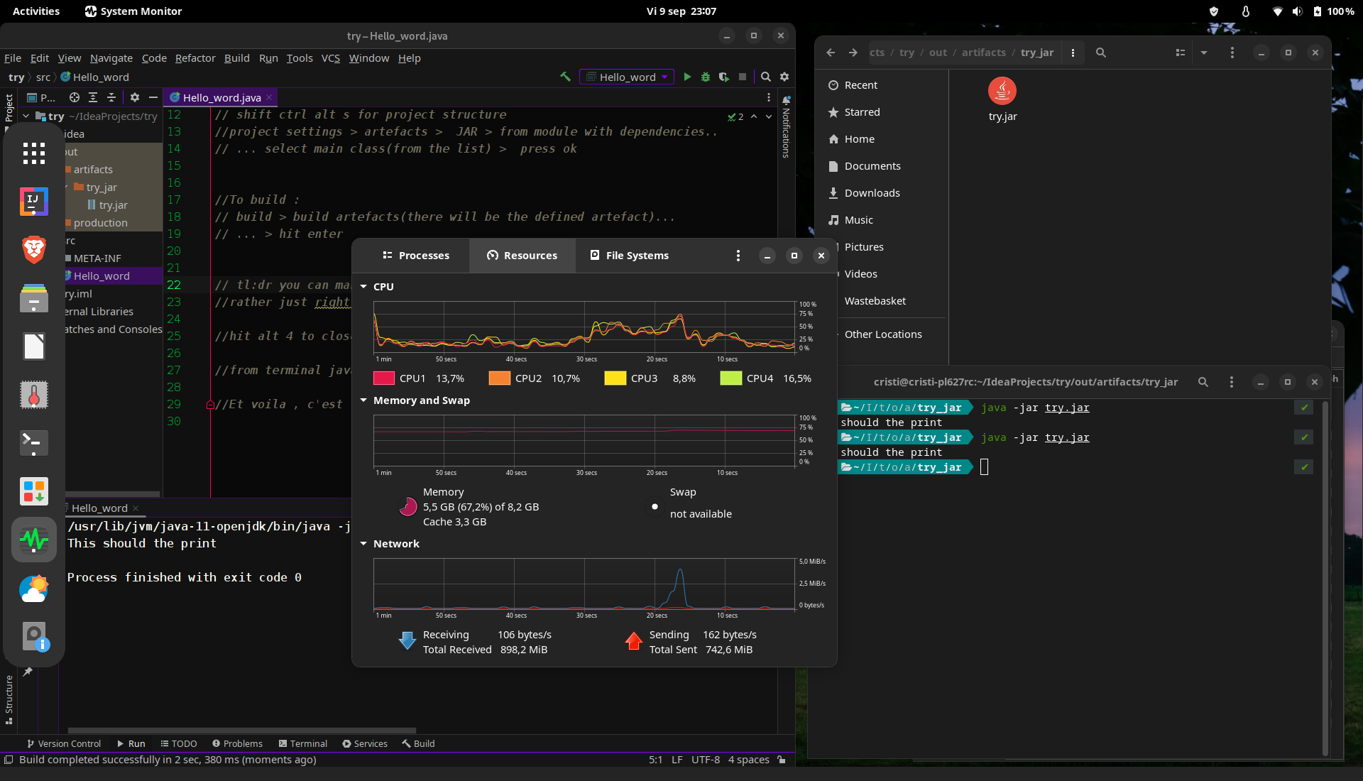Viewport: 1363px width, 781px height.
Task: Open the TODO tool window
Action: tap(179, 743)
